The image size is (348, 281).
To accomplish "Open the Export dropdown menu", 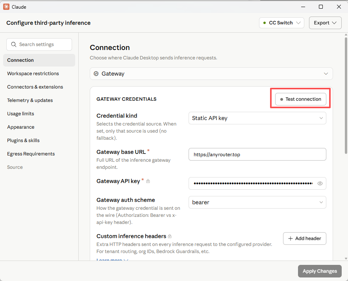I will click(x=325, y=23).
